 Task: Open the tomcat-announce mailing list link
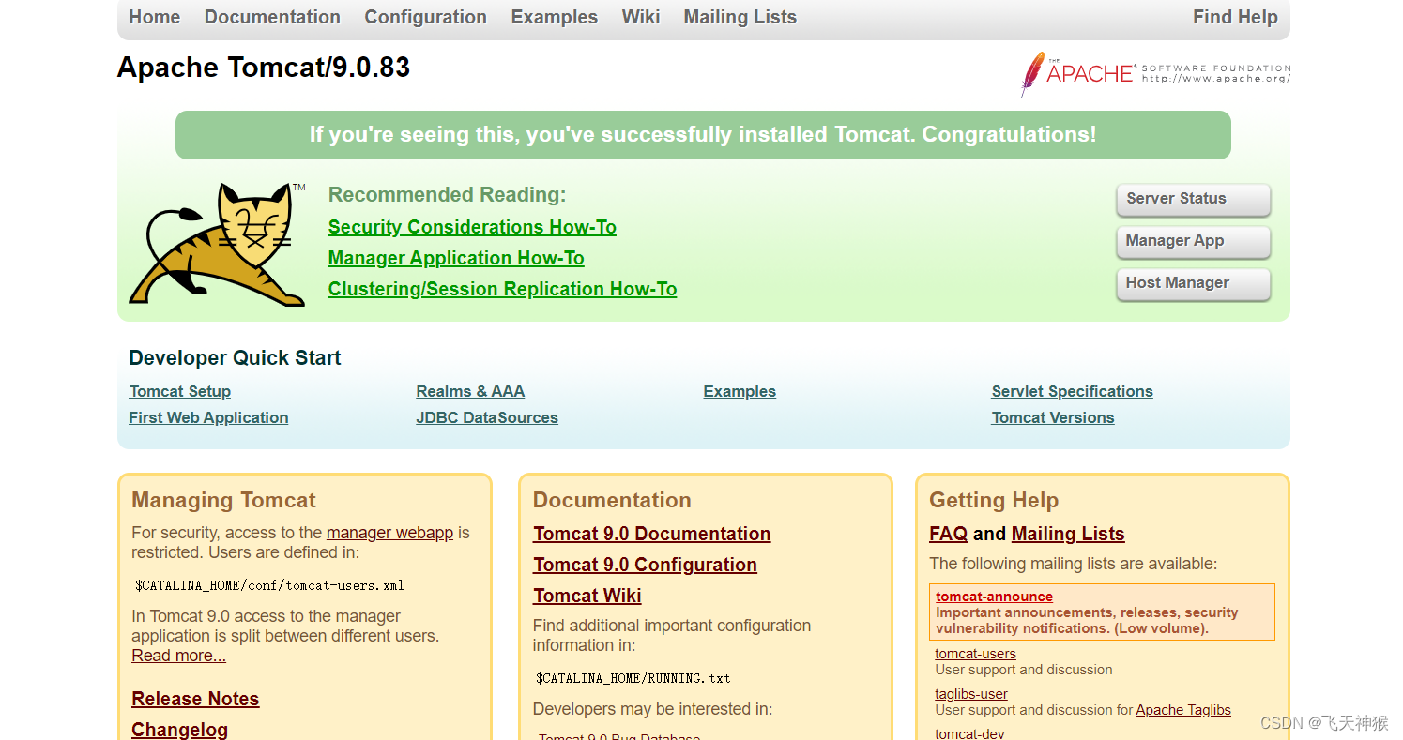tap(994, 596)
